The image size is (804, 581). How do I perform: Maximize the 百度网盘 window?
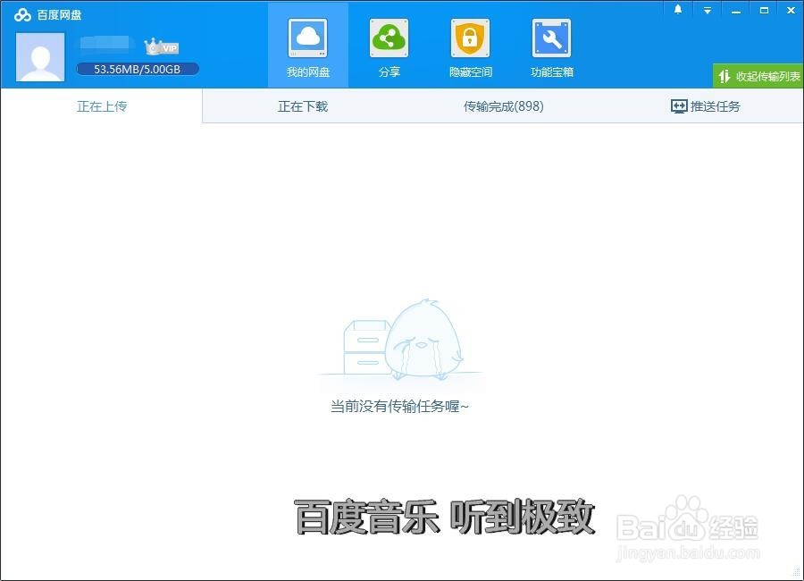coord(764,10)
